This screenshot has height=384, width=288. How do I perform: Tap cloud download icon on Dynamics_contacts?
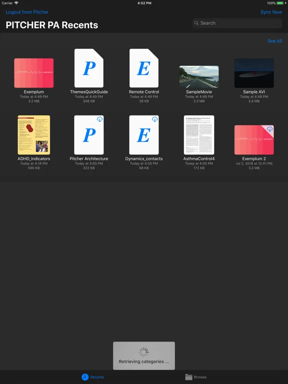click(x=155, y=119)
